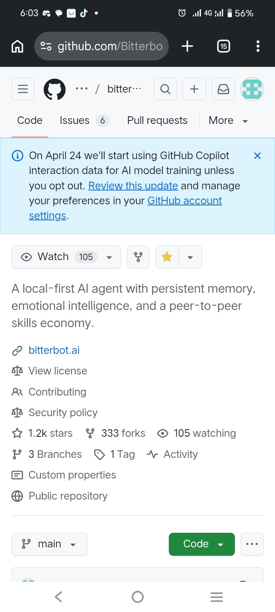Dismiss the Copilot data notice banner

pos(257,156)
